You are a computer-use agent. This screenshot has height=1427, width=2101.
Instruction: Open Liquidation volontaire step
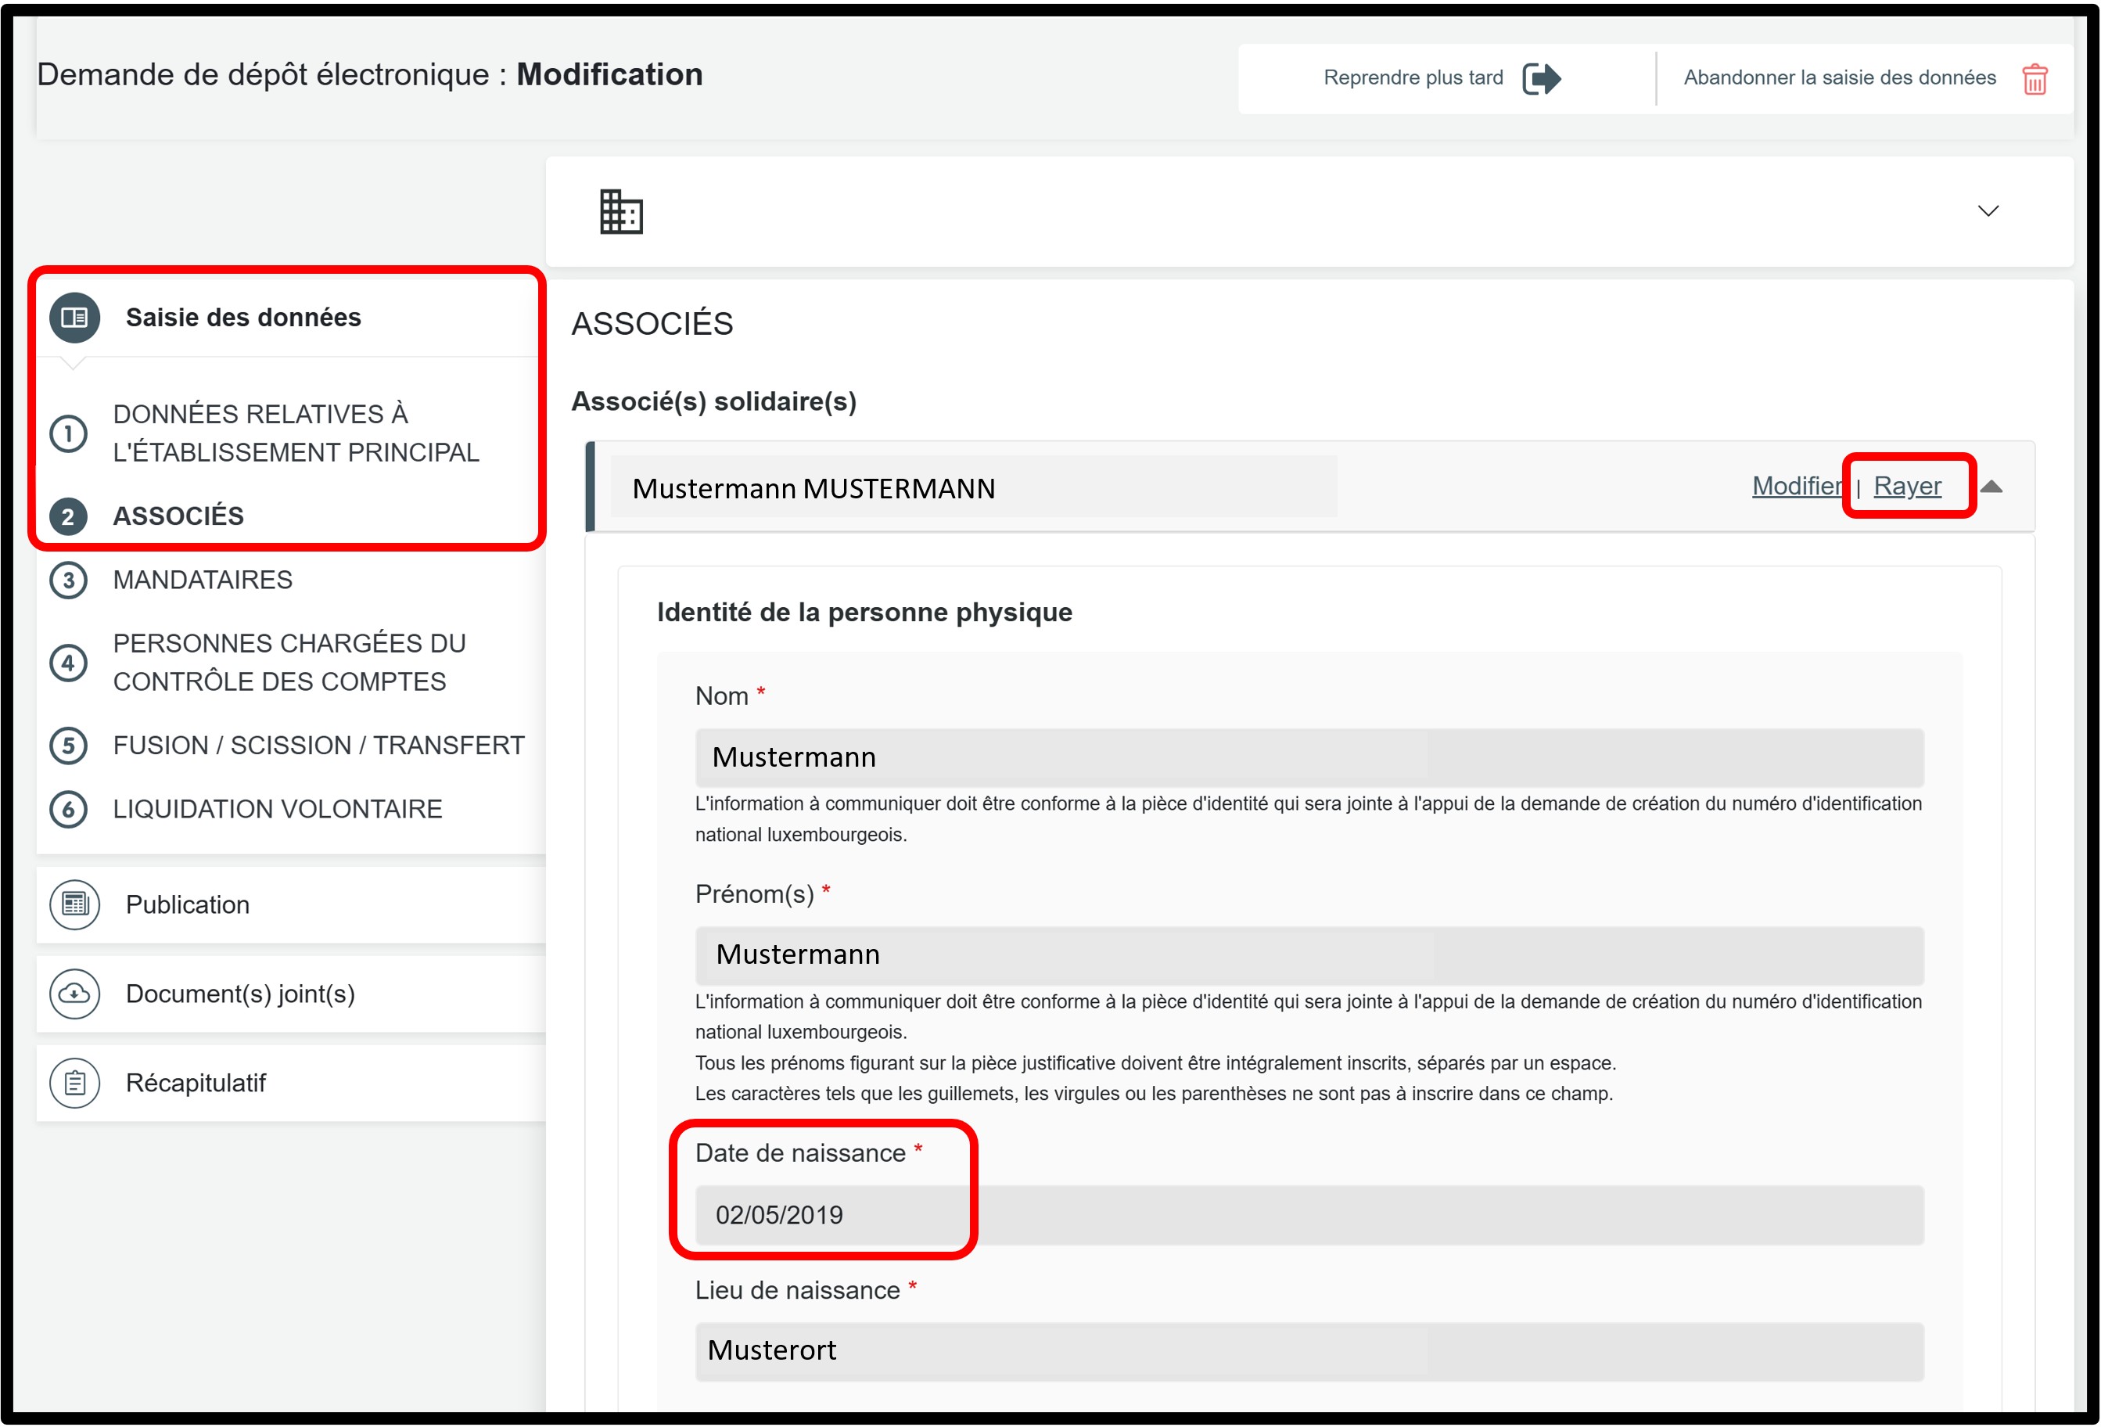click(x=278, y=808)
